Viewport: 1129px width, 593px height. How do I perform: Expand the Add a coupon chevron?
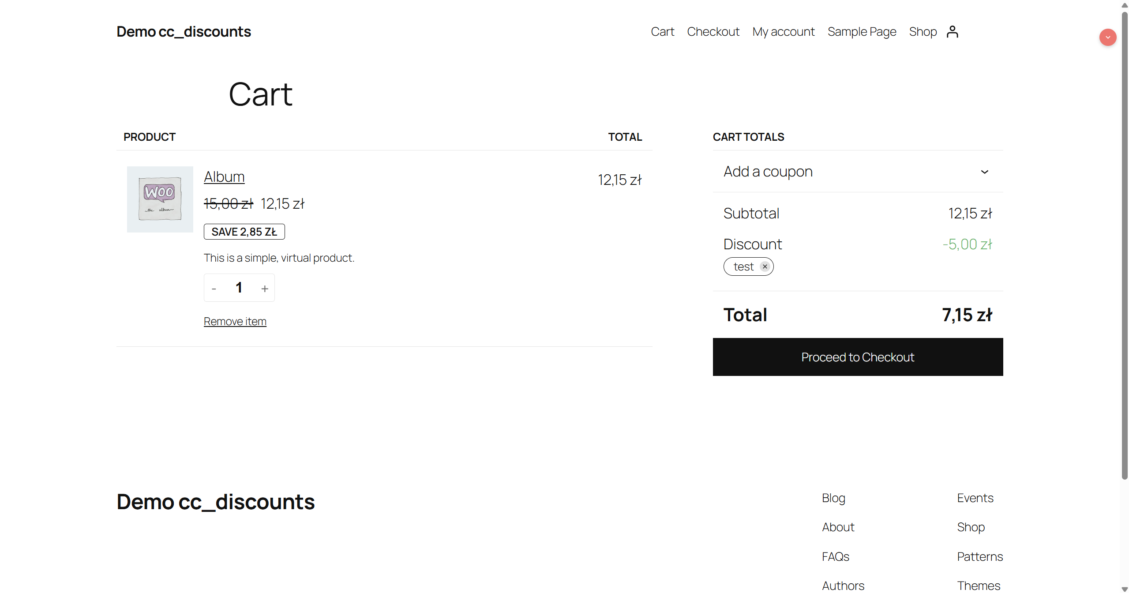pos(984,172)
